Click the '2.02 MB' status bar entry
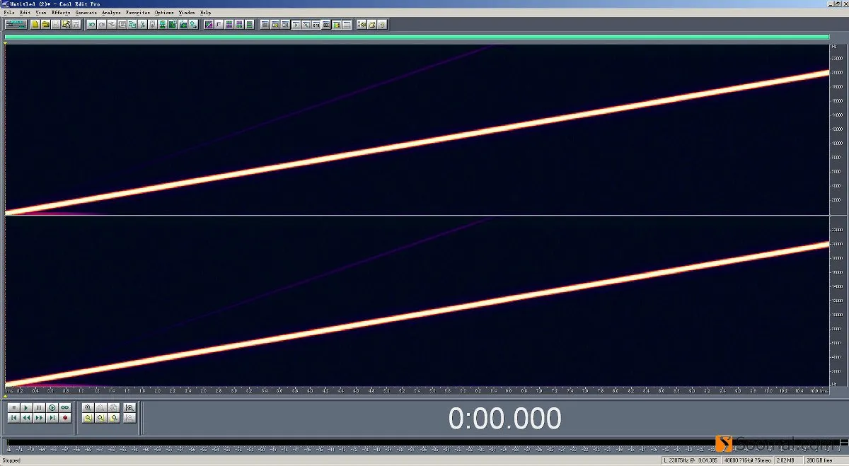849x466 pixels. [x=790, y=460]
